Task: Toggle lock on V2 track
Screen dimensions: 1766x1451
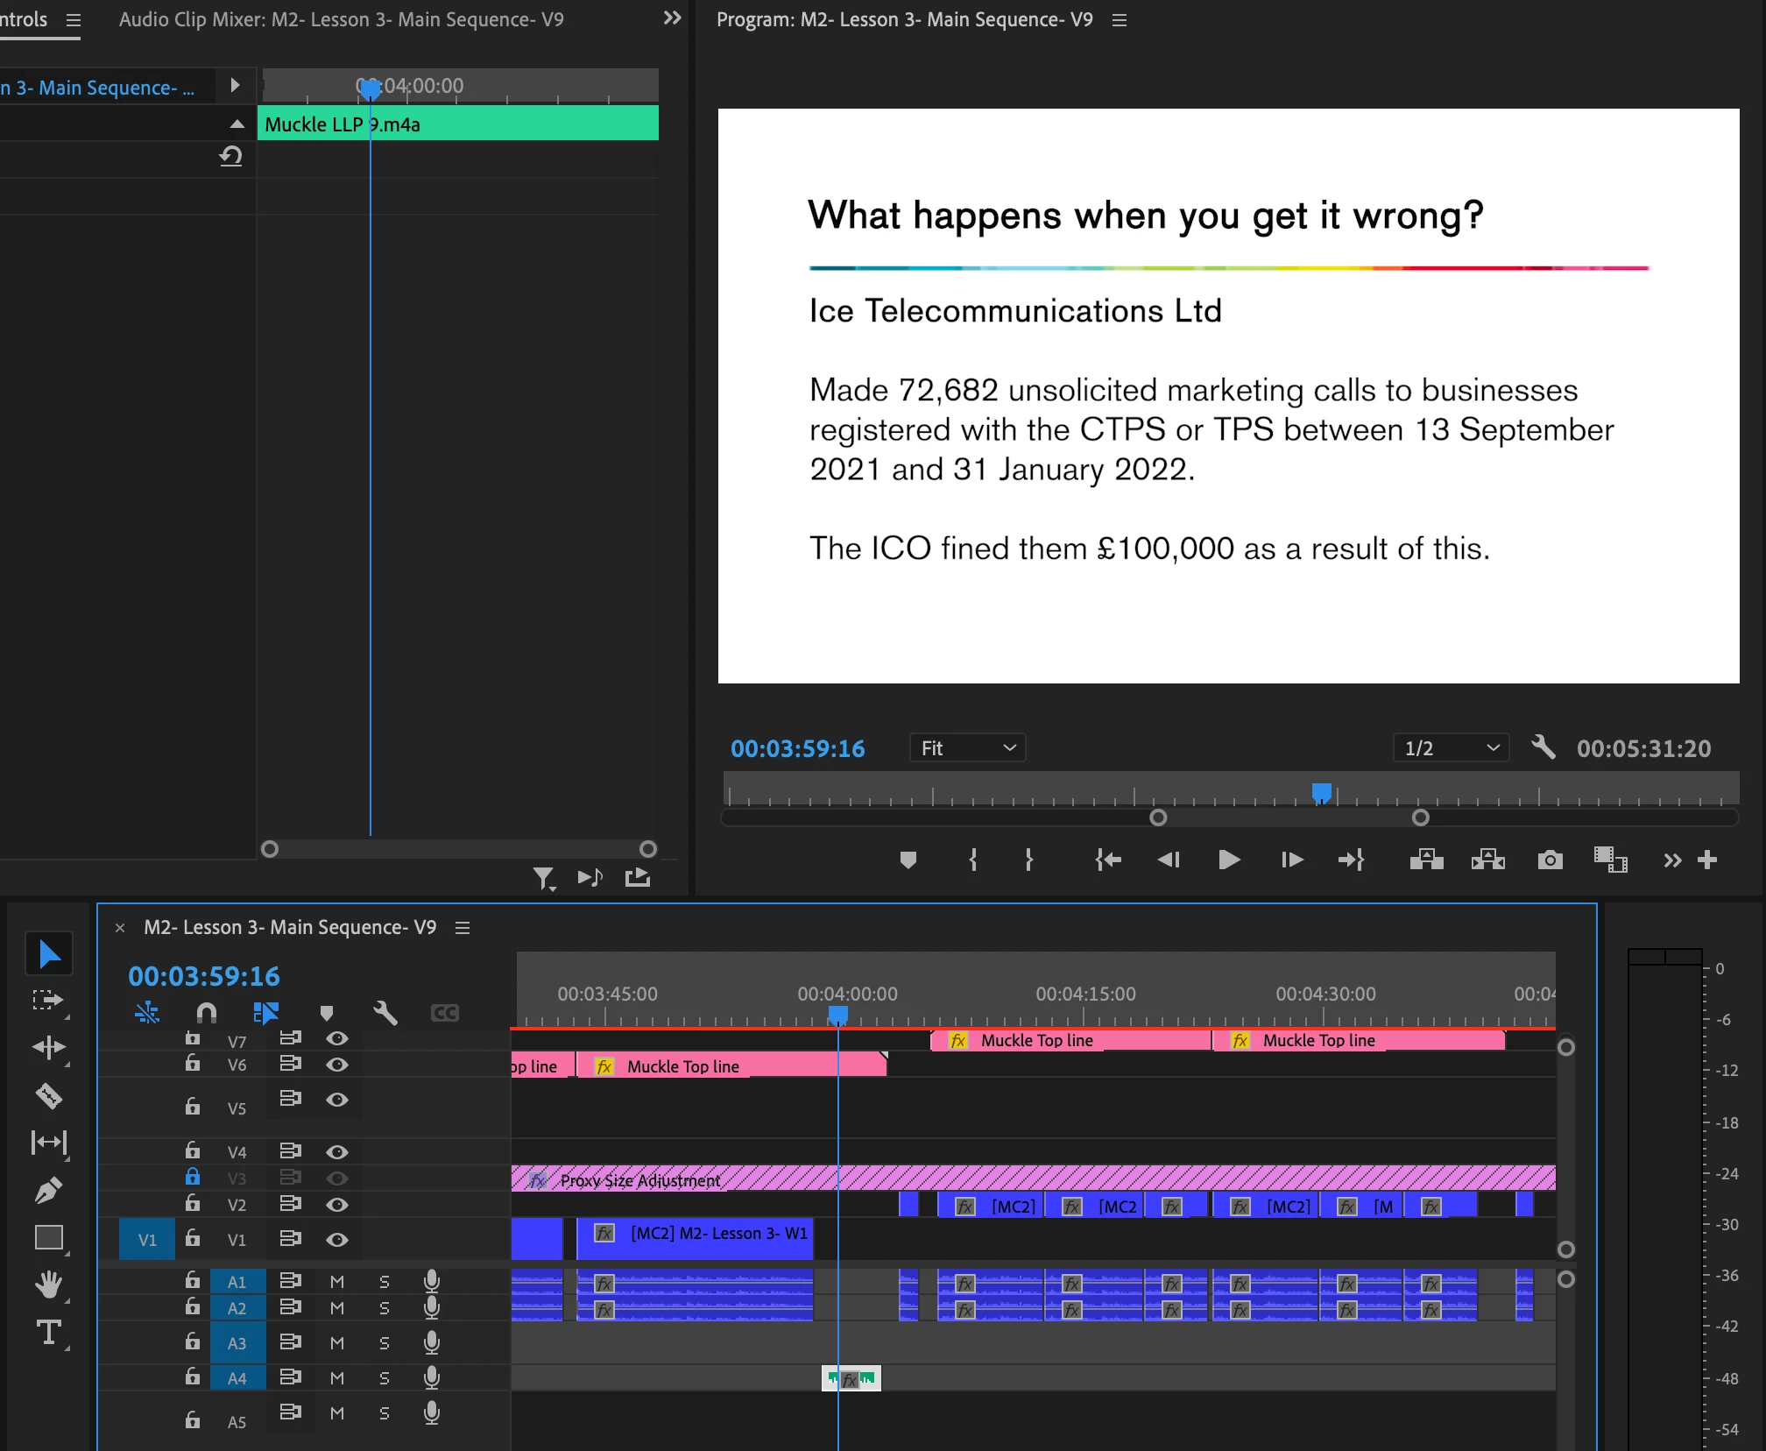Action: (193, 1204)
